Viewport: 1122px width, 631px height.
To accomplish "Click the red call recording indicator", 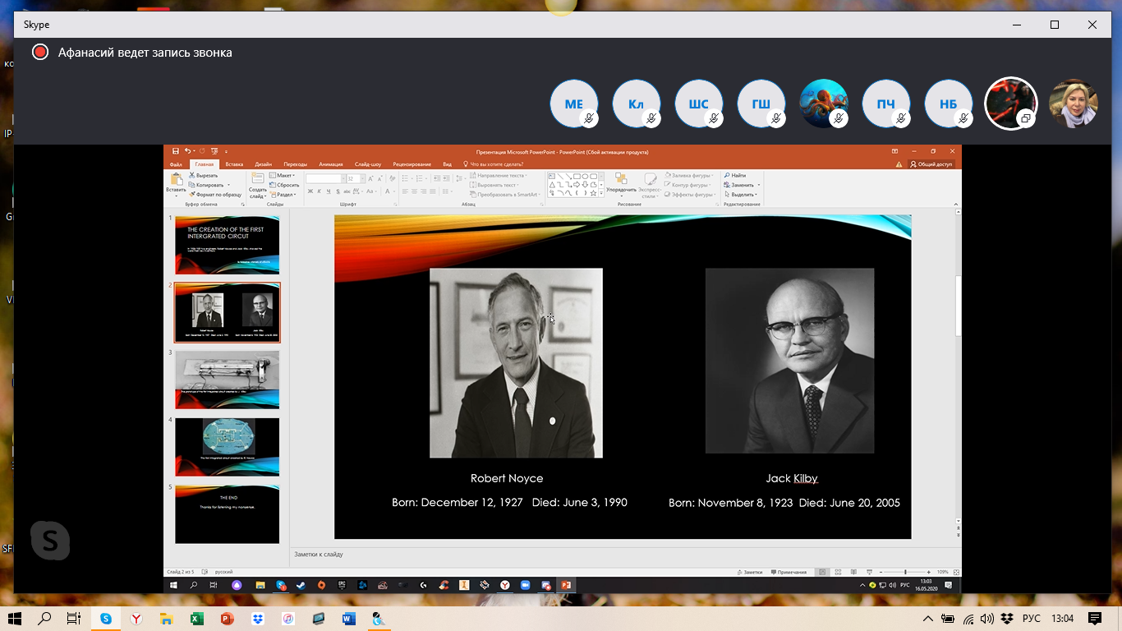I will click(x=40, y=53).
